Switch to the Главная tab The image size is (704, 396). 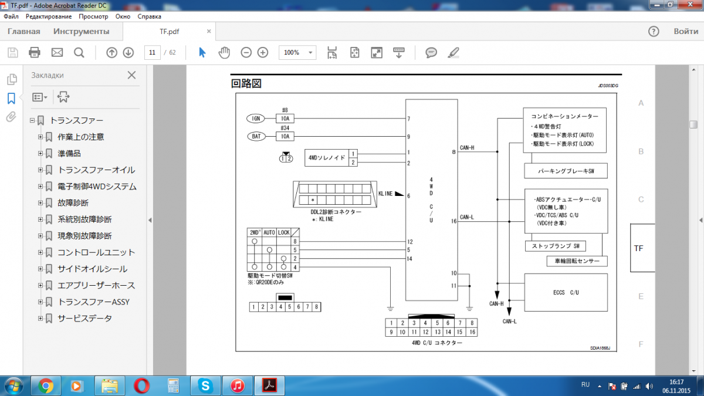pyautogui.click(x=24, y=32)
